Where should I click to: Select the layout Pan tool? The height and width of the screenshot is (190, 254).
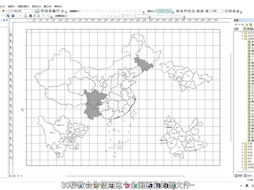click(x=186, y=11)
